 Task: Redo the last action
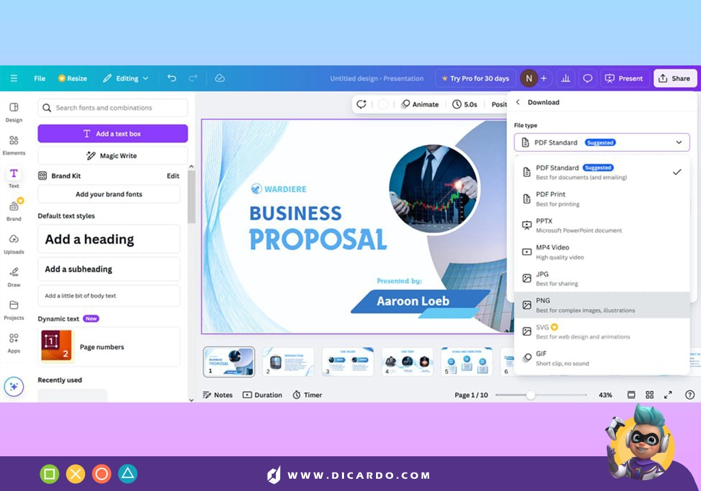point(193,78)
